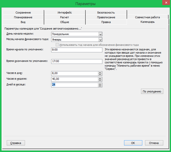Select the Планирование tab
Screen dimensions: 171x152
tap(23, 17)
